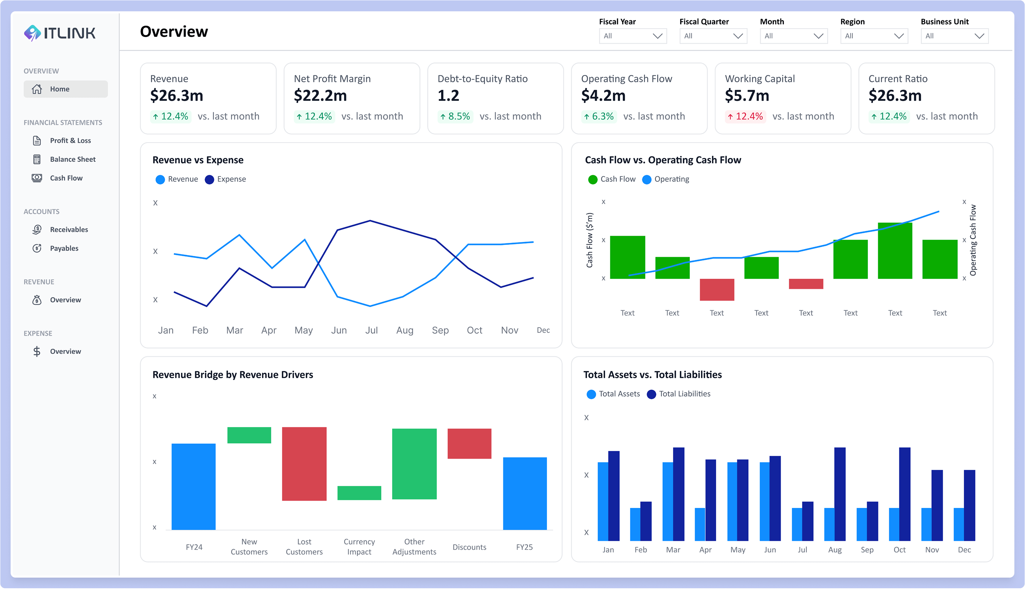Viewport: 1025px width, 590px height.
Task: Open the Fiscal Year dropdown
Action: [x=632, y=36]
